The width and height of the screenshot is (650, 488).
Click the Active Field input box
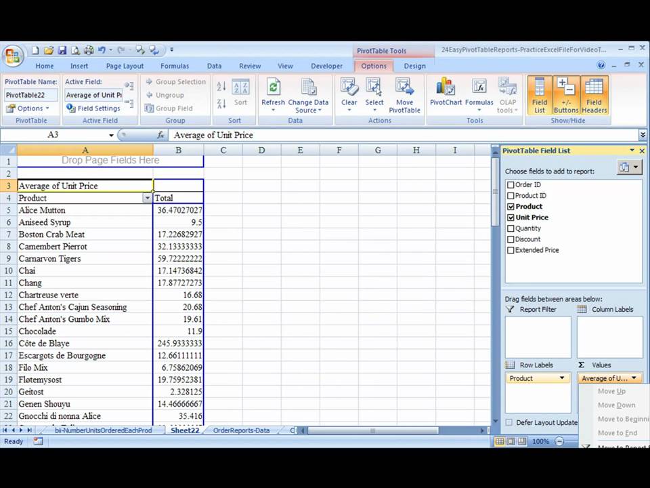93,95
